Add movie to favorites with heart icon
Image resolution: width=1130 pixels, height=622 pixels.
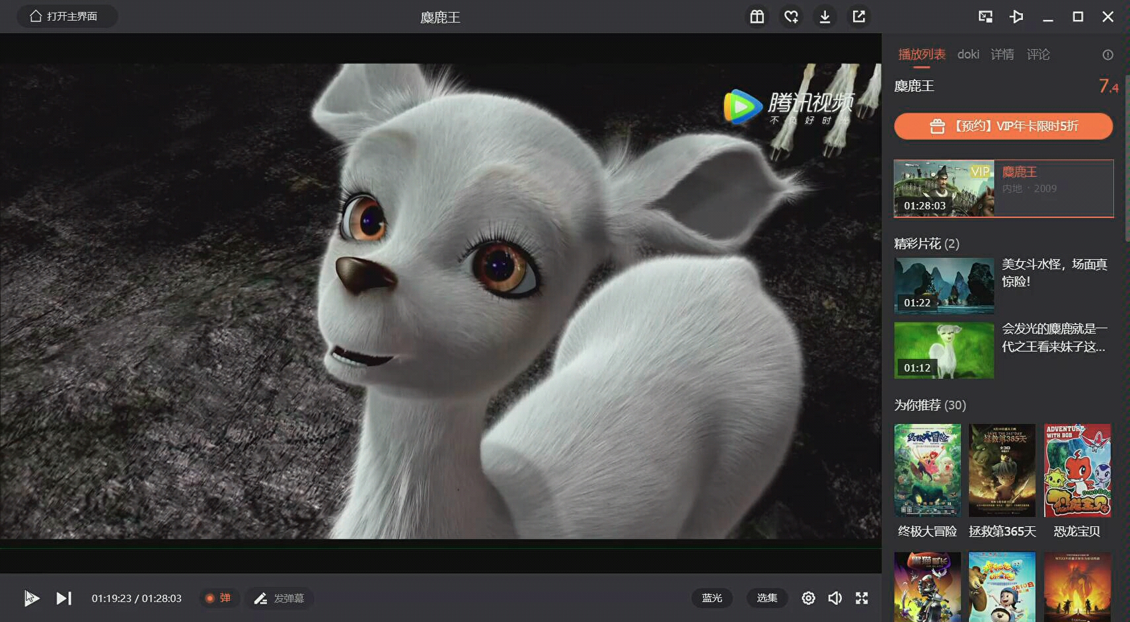[791, 17]
